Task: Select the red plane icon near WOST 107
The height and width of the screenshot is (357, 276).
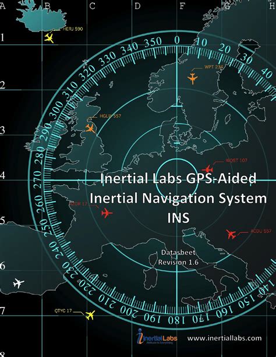Action: 207,169
